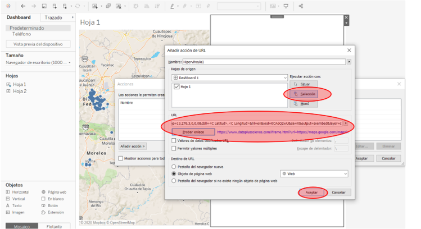Add the Botón object
The width and height of the screenshot is (421, 229).
click(x=49, y=205)
